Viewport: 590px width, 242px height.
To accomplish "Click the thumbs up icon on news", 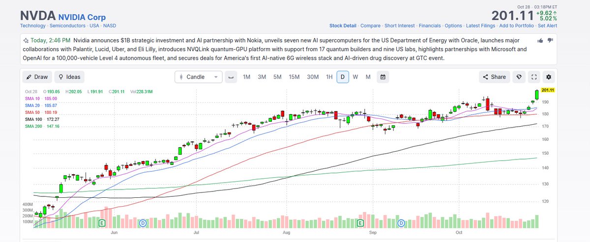I will 541,40.
